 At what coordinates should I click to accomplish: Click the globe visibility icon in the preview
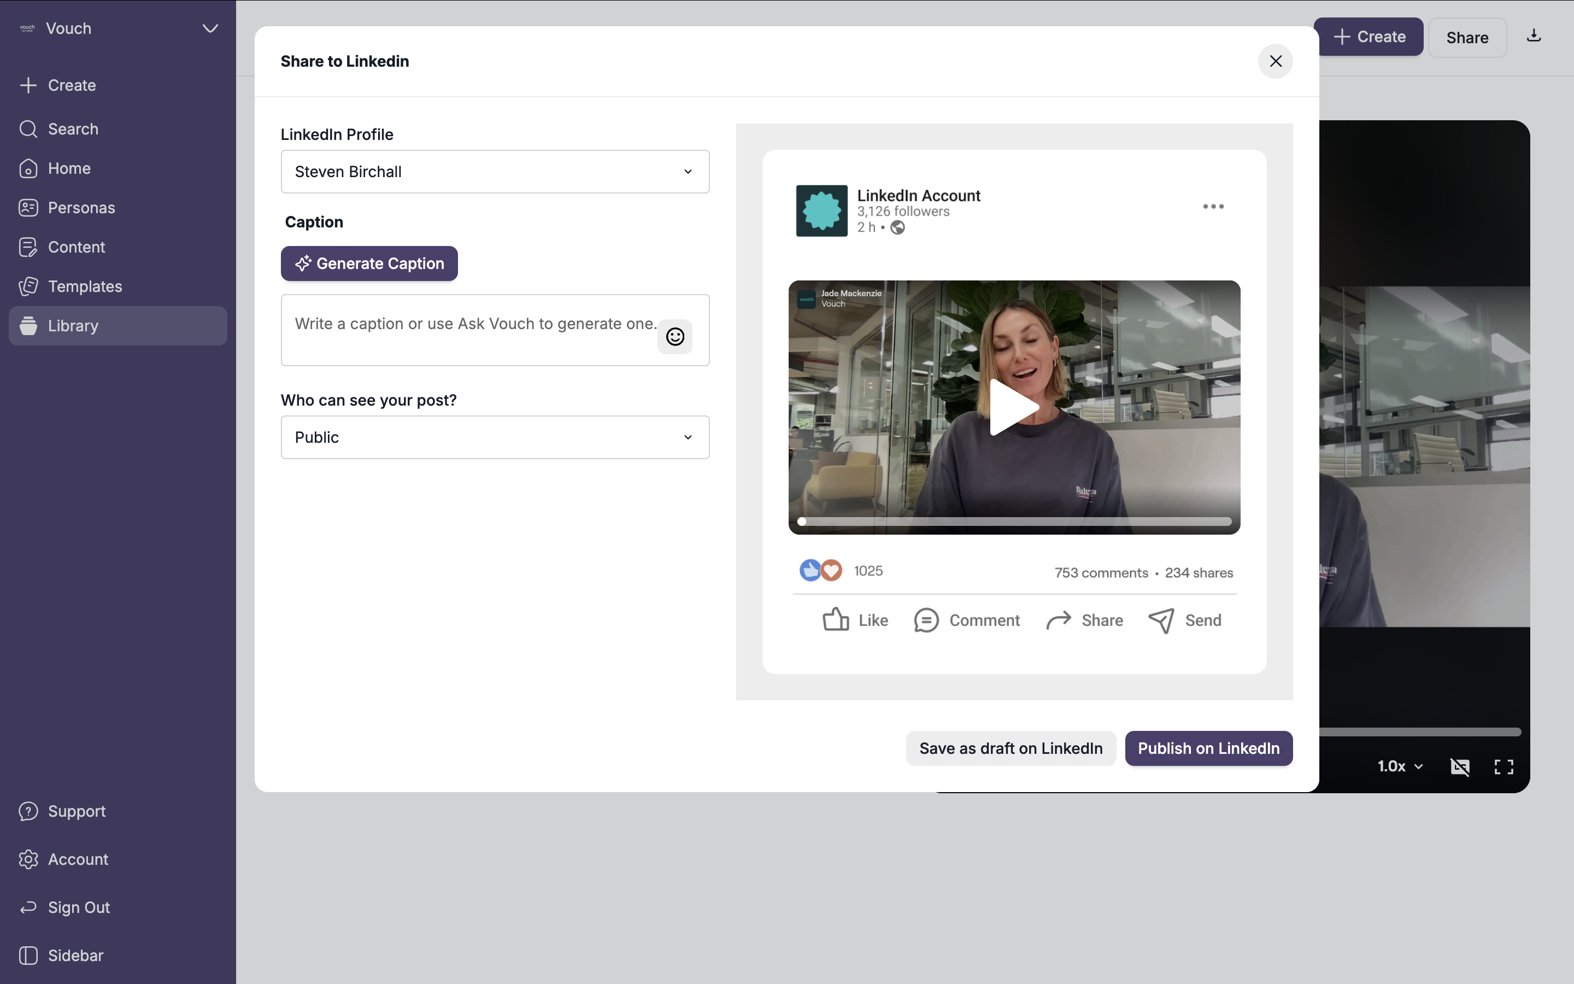897,227
